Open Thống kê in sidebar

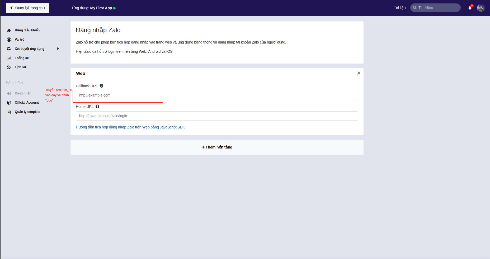click(22, 58)
